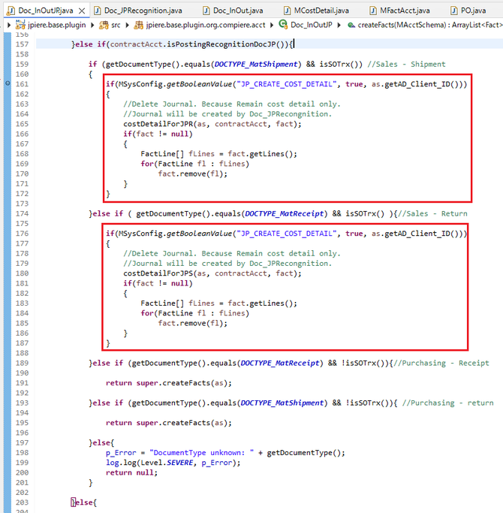
Task: Click the jpiere.base.plugin project icon in breadcrumb
Action: 20,25
